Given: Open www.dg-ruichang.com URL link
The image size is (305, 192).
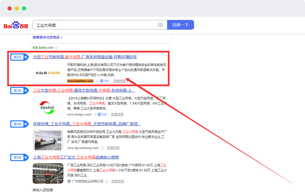Looking at the screenshot, I should (x=83, y=148).
